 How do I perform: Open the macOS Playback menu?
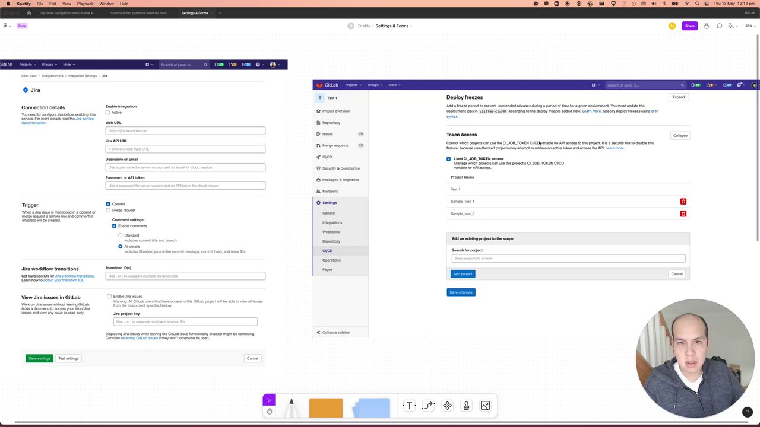[x=85, y=4]
